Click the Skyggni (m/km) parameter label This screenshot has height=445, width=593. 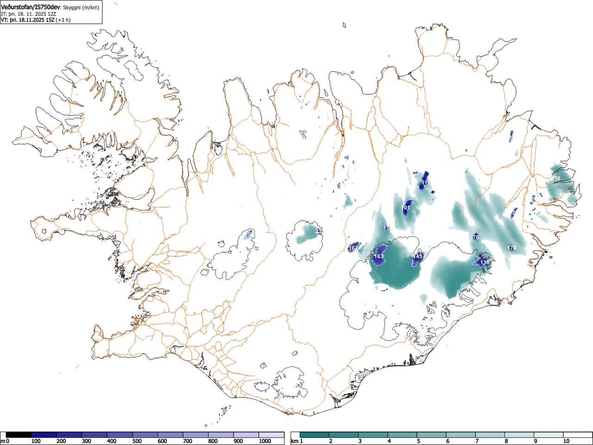(x=81, y=7)
